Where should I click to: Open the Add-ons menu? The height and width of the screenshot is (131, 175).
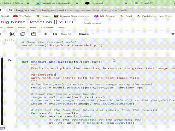tap(47, 27)
